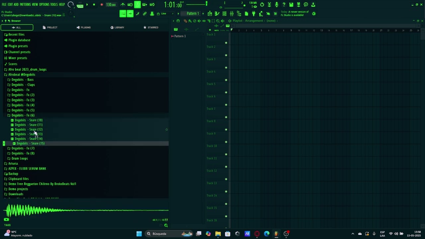This screenshot has height=239, width=425.
Task: Open the Tempo tapper icon
Action: [x=261, y=14]
